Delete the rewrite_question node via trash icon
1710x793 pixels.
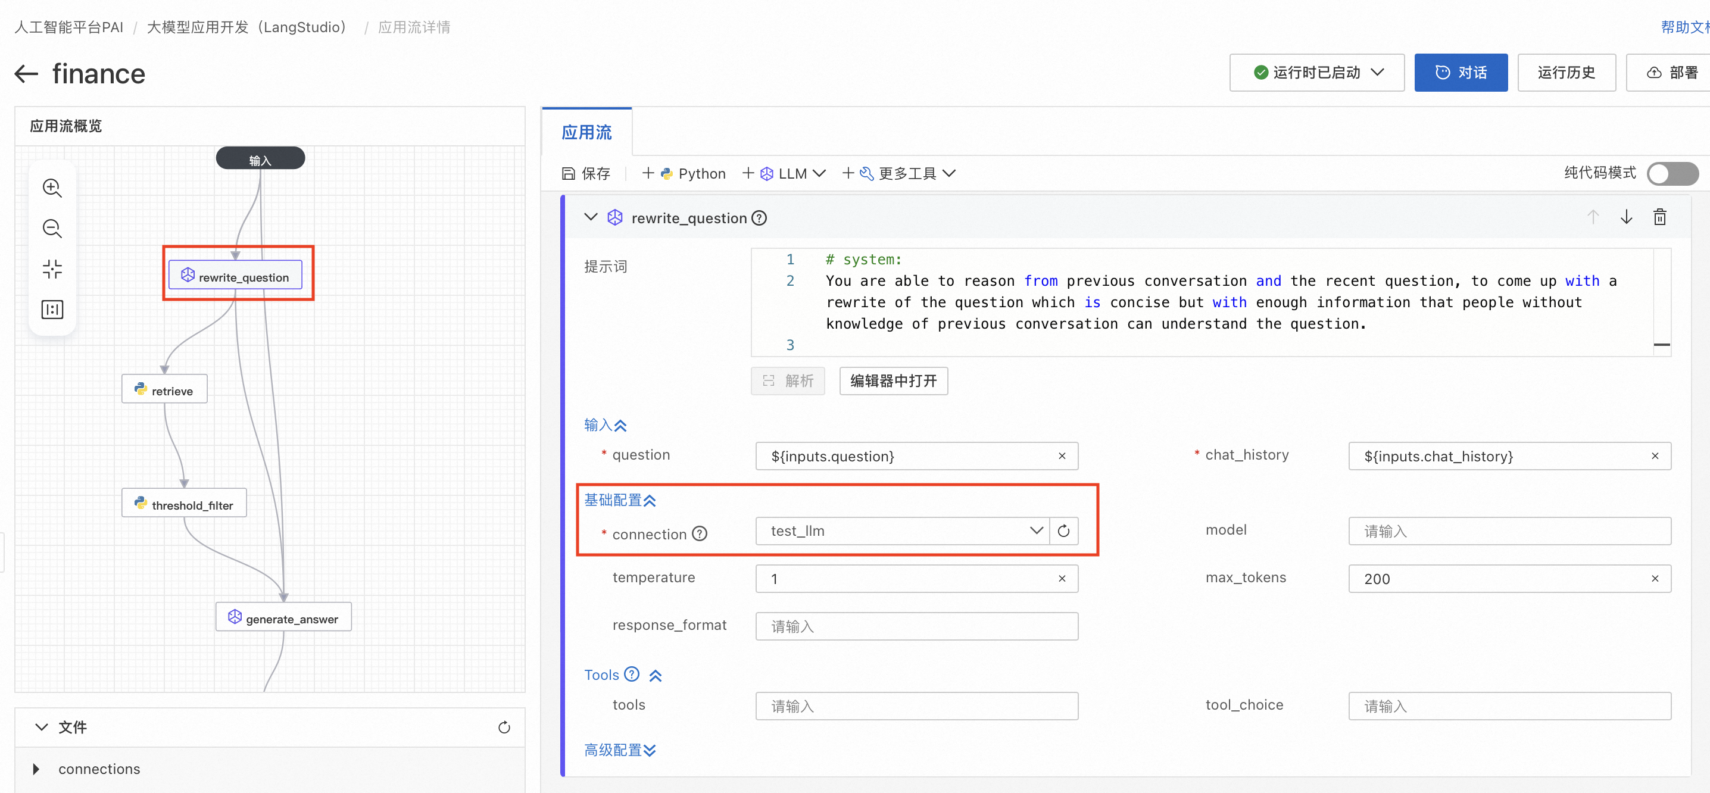(x=1659, y=218)
